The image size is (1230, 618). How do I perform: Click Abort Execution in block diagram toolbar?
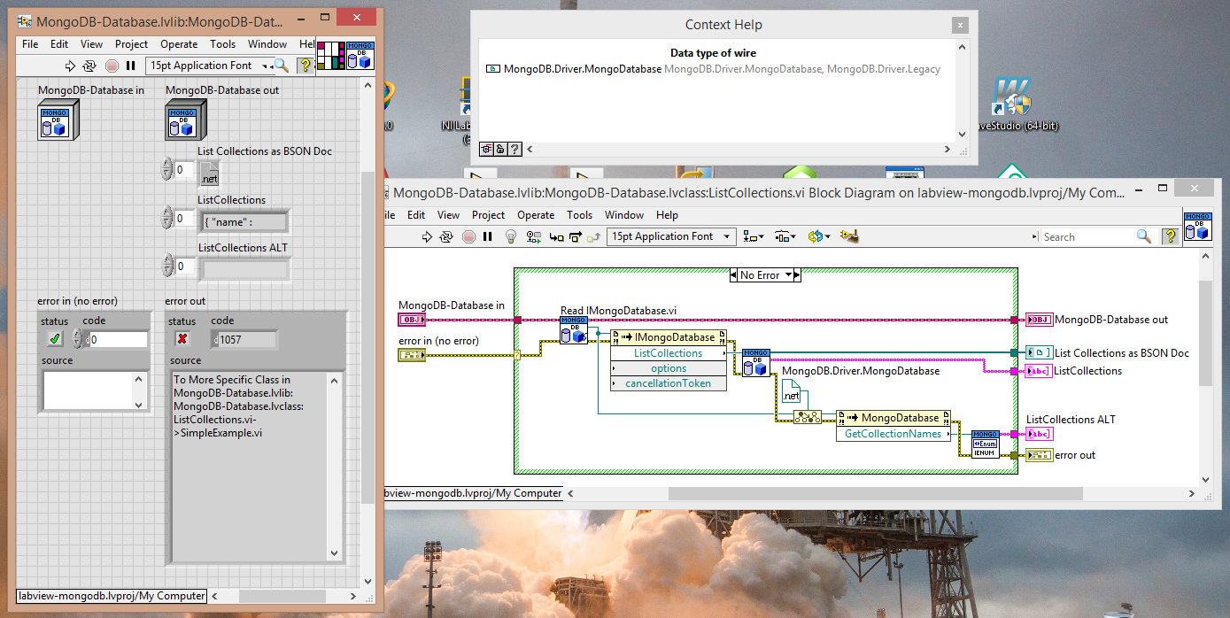pyautogui.click(x=468, y=236)
